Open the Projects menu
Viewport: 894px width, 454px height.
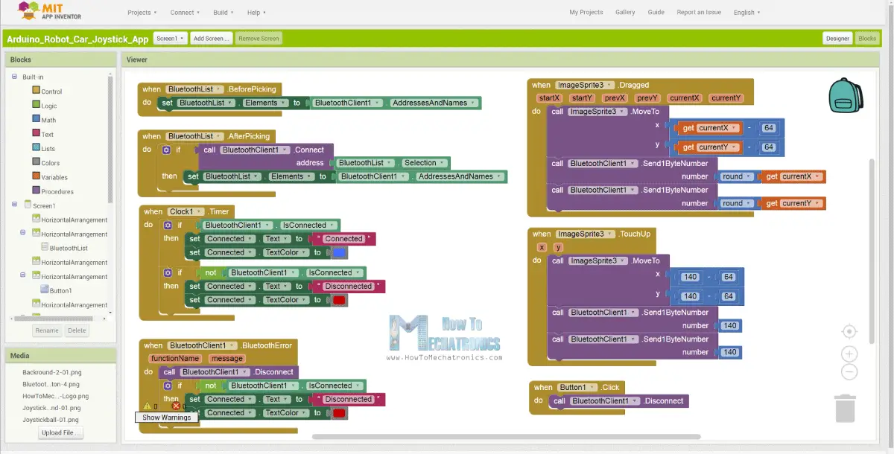pos(142,12)
